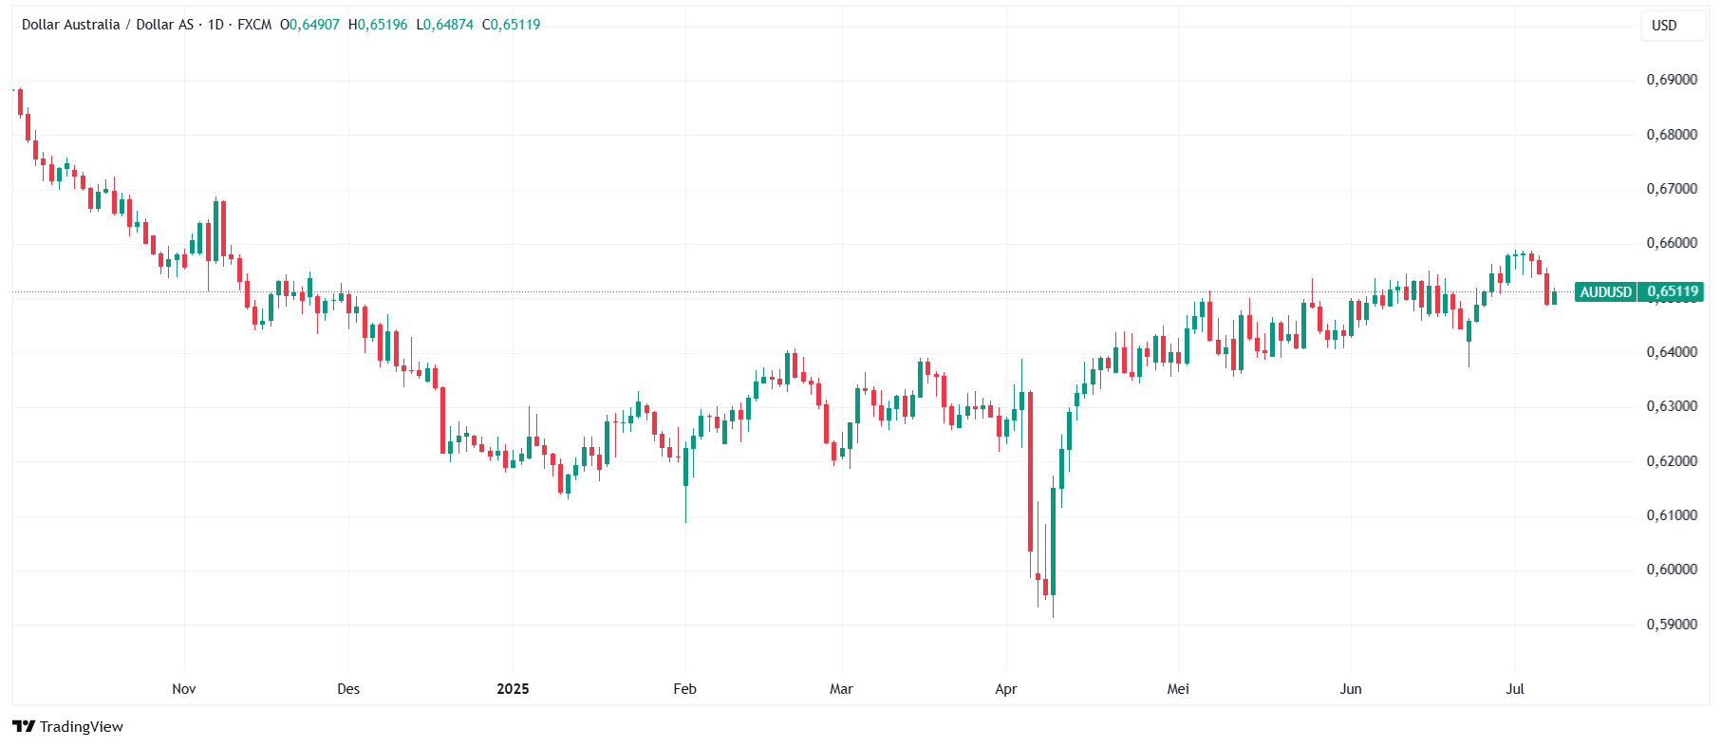
Task: Select the 1D interval in chart title
Action: tap(215, 25)
